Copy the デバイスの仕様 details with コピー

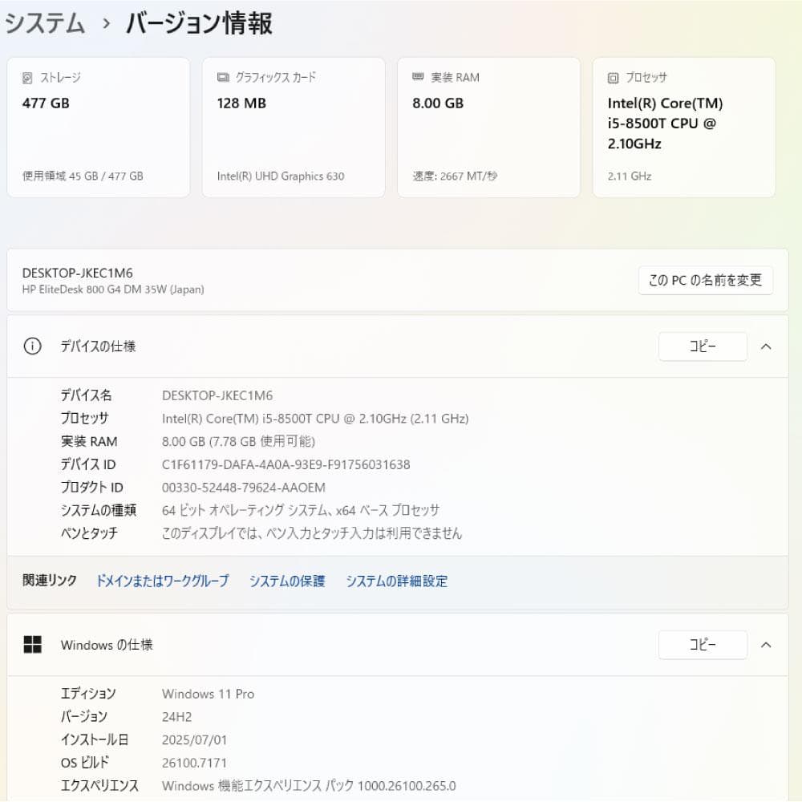pos(703,346)
